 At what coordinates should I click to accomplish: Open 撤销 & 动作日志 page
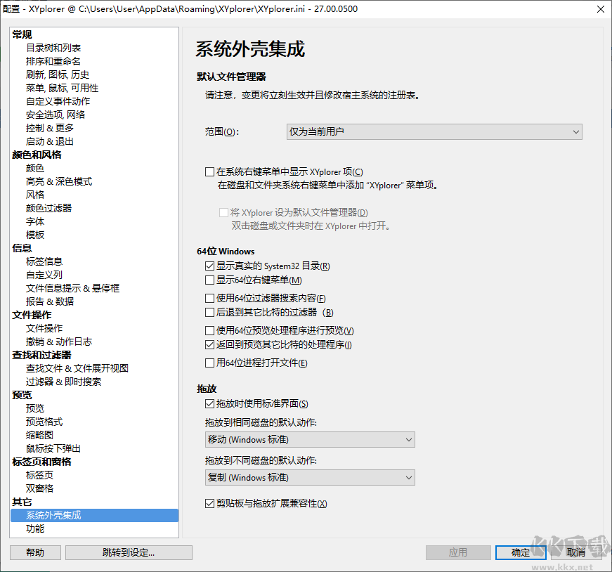pos(59,342)
